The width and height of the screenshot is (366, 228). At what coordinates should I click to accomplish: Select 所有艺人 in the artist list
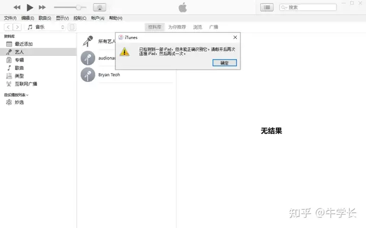(x=107, y=41)
